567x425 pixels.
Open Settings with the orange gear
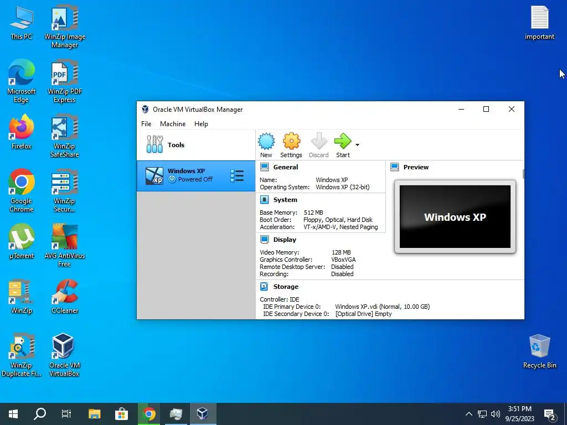291,145
